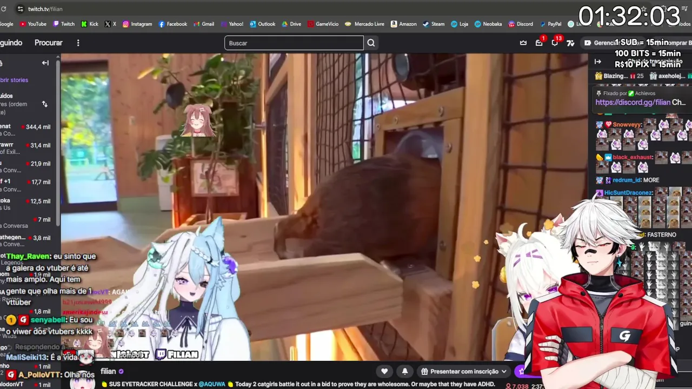Screen dimensions: 692x389
Task: Collapse the followed channels sidebar
Action: (x=45, y=63)
